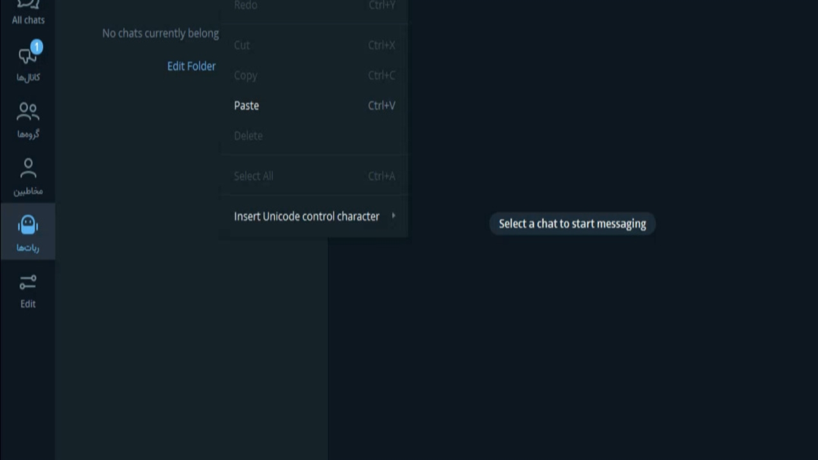Select the ربات‌ها robot folder icon
This screenshot has width=818, height=460.
27,225
